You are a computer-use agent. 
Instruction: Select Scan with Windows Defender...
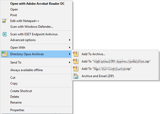pyautogui.click(x=32, y=27)
